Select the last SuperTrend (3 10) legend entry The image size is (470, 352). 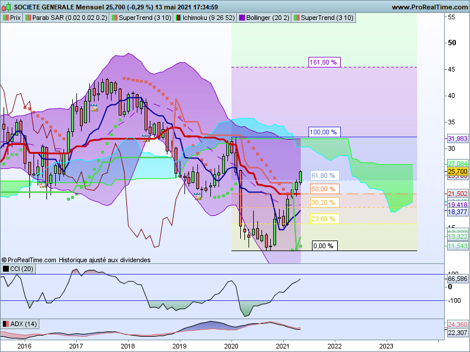[324, 18]
